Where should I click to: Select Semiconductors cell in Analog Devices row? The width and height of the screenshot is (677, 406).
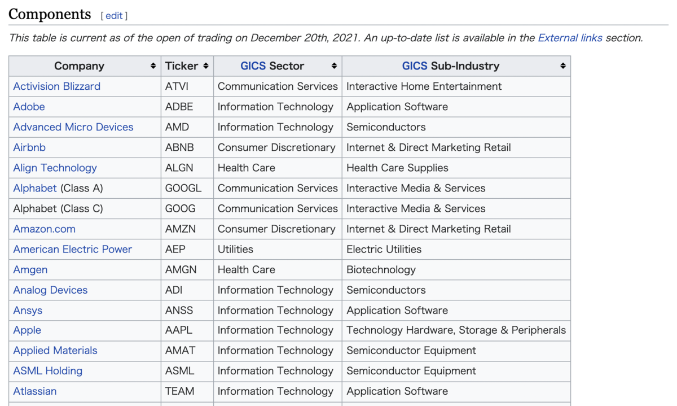456,290
